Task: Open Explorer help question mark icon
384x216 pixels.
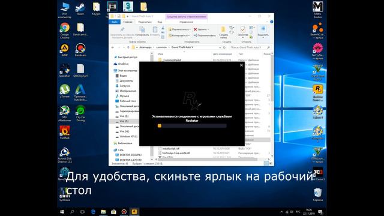Action: [272, 22]
